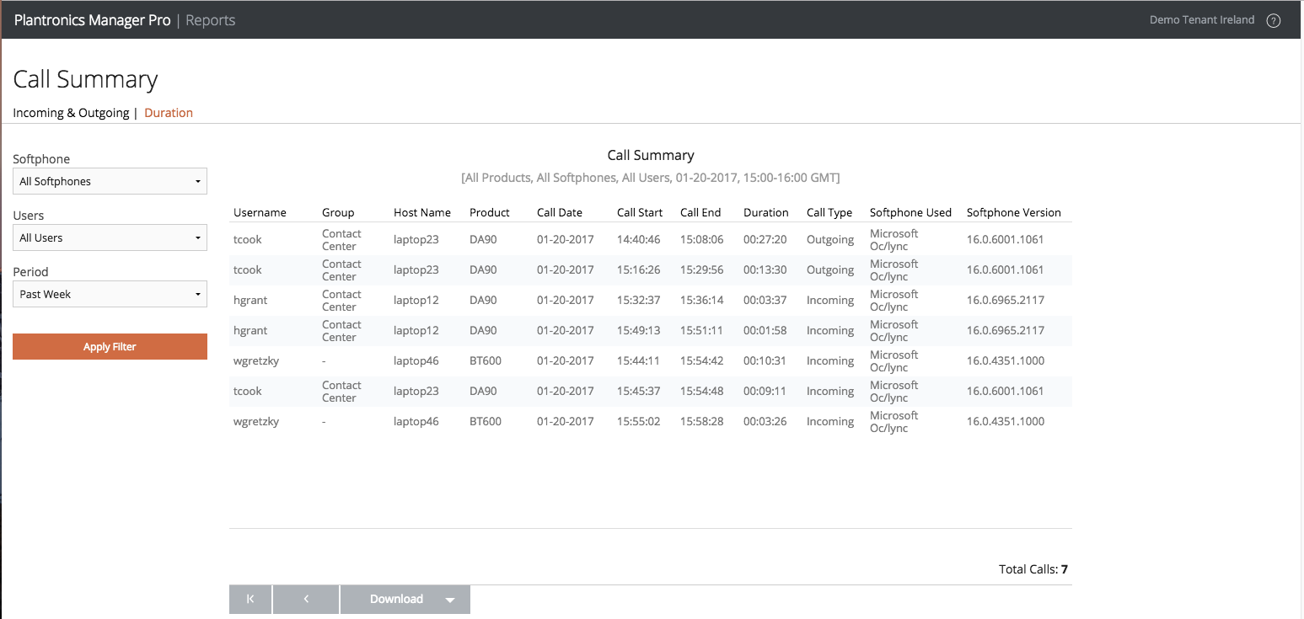Sort by Call End column header

point(700,212)
